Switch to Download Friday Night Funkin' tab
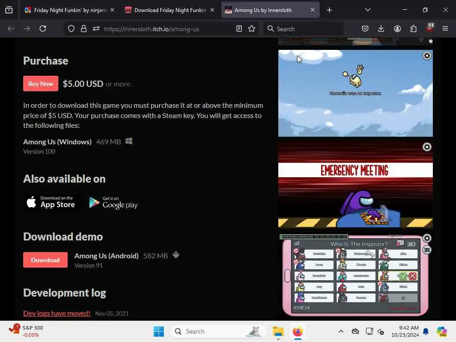The image size is (456, 342). 170,10
